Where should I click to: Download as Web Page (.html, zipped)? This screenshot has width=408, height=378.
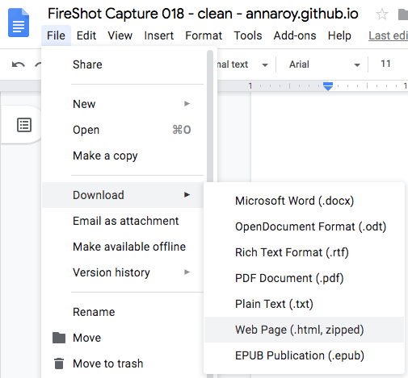tap(304, 330)
